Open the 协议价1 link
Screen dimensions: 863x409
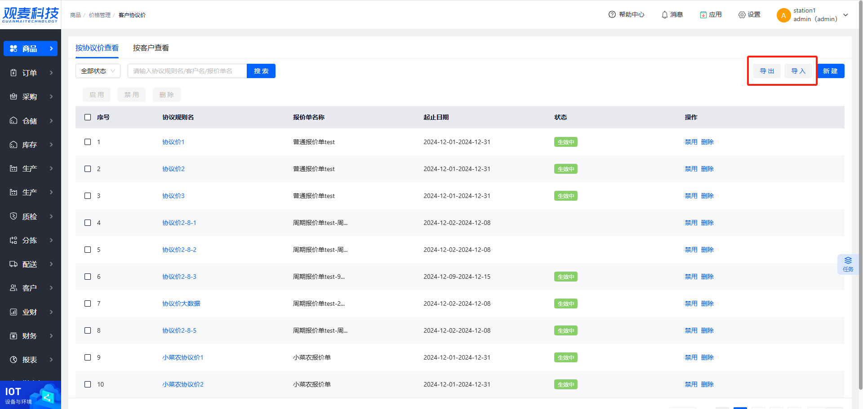click(173, 142)
